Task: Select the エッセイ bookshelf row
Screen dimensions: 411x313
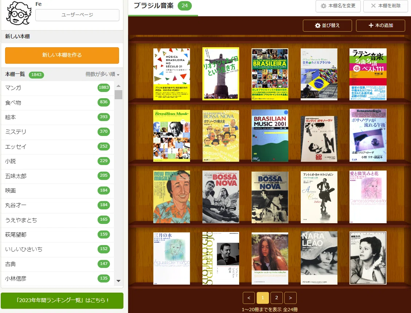Action: 58,147
